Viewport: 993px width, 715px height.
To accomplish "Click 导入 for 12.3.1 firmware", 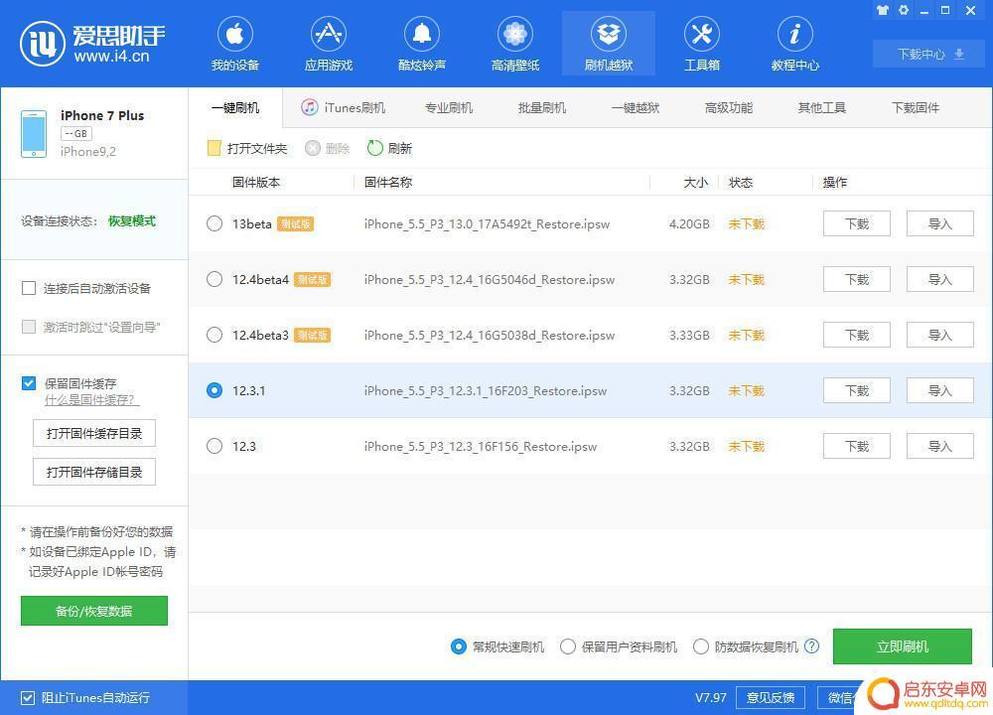I will (x=940, y=390).
